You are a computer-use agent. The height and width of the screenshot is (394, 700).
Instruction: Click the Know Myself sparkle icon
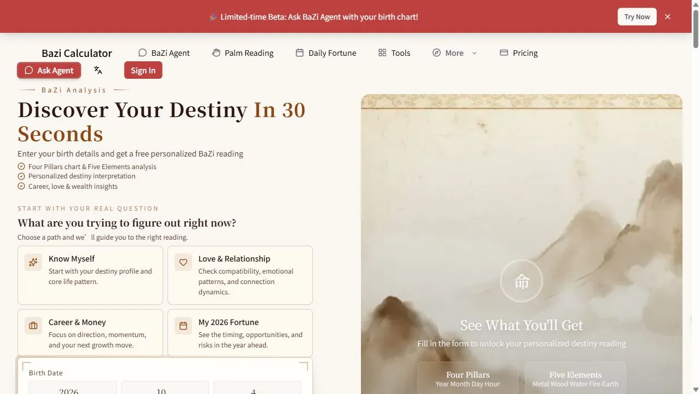click(x=33, y=262)
